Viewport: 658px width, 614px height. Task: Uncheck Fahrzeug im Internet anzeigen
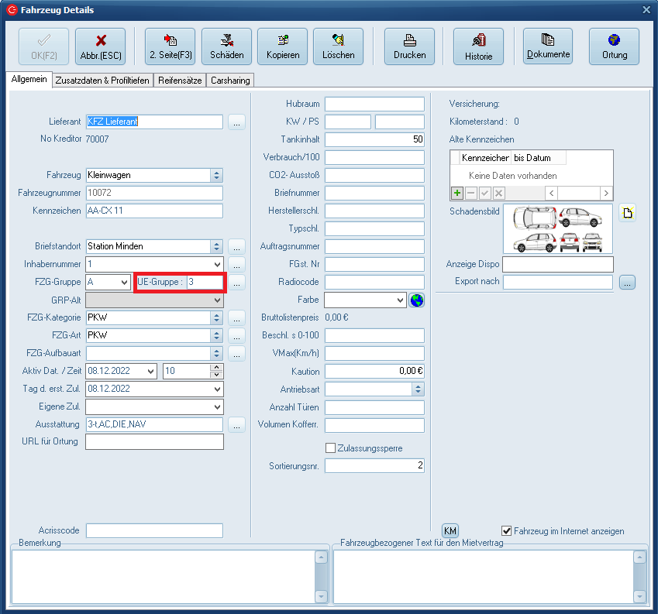coord(507,531)
